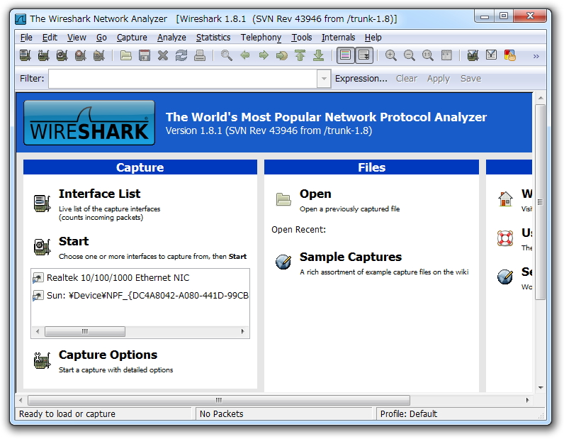The width and height of the screenshot is (564, 439).
Task: Click the close capture file X icon
Action: pos(163,55)
